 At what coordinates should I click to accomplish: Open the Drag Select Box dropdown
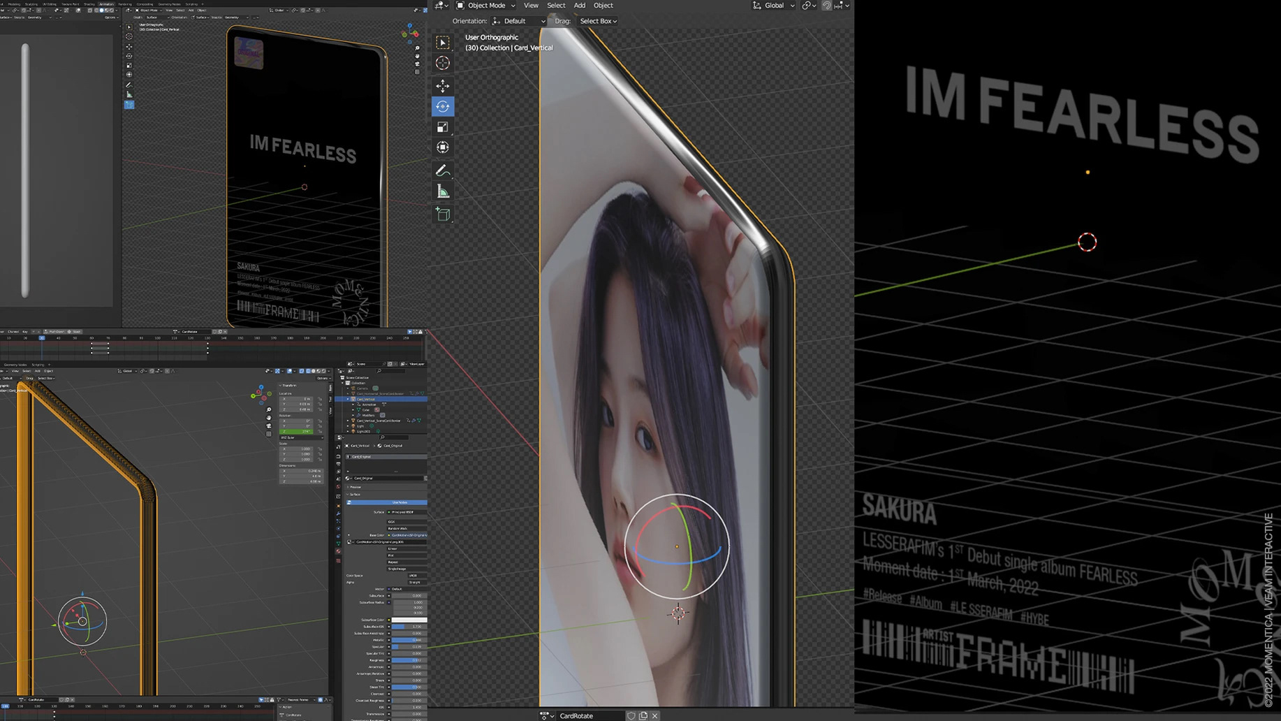(598, 21)
